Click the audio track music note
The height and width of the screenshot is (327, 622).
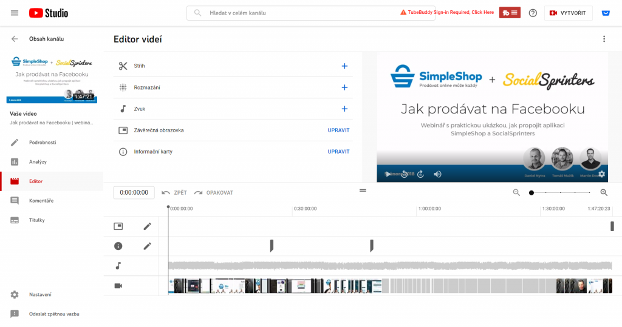(x=118, y=266)
